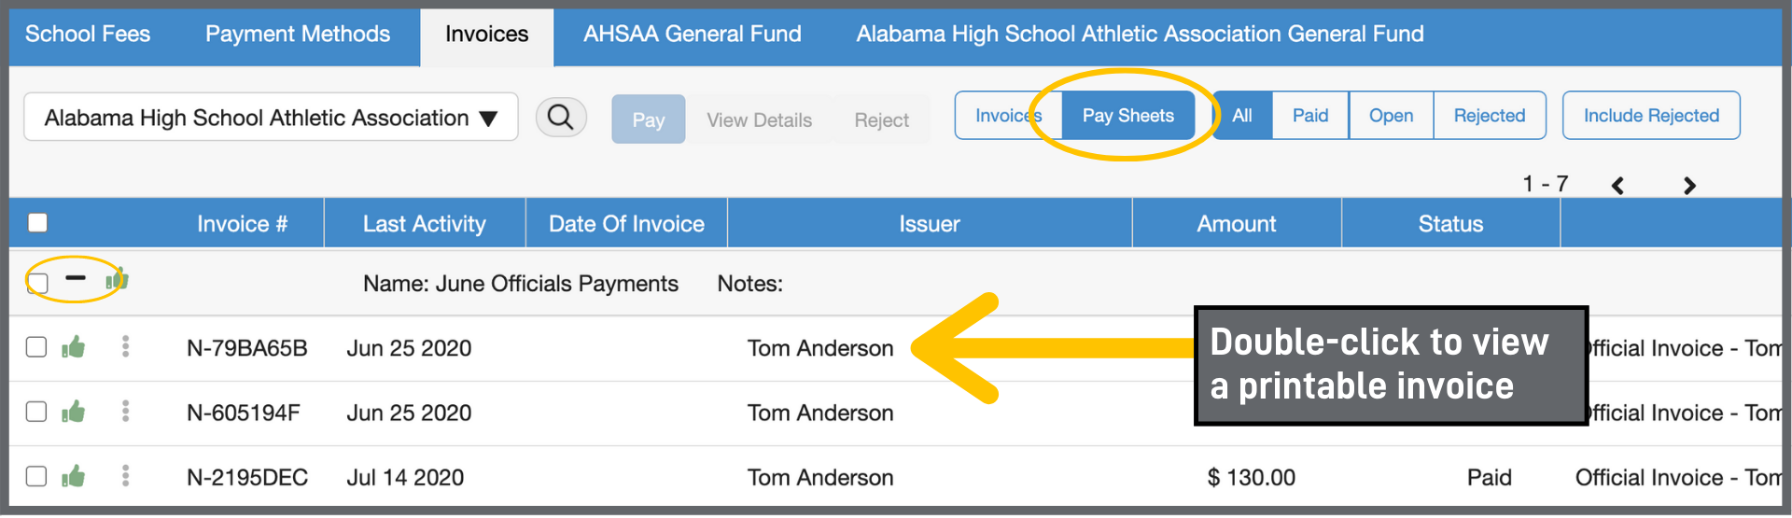Check the box for invoice N-79BA65B
Viewport: 1792px width, 518px height.
[x=36, y=347]
